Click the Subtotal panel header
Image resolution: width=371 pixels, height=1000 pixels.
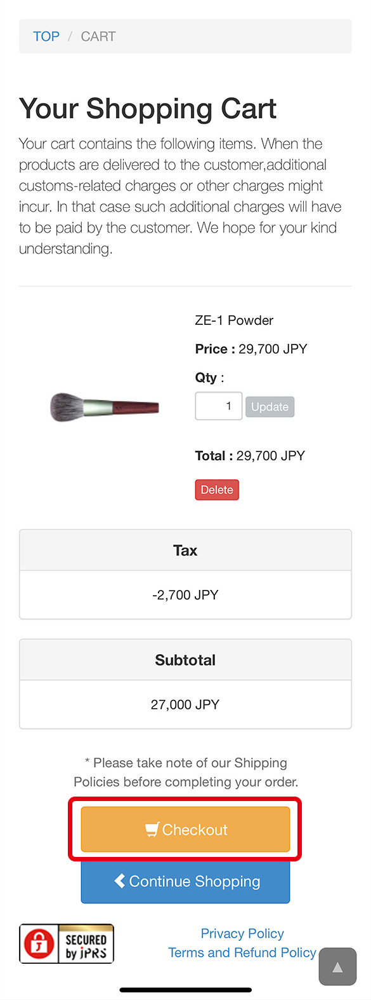[x=185, y=660]
